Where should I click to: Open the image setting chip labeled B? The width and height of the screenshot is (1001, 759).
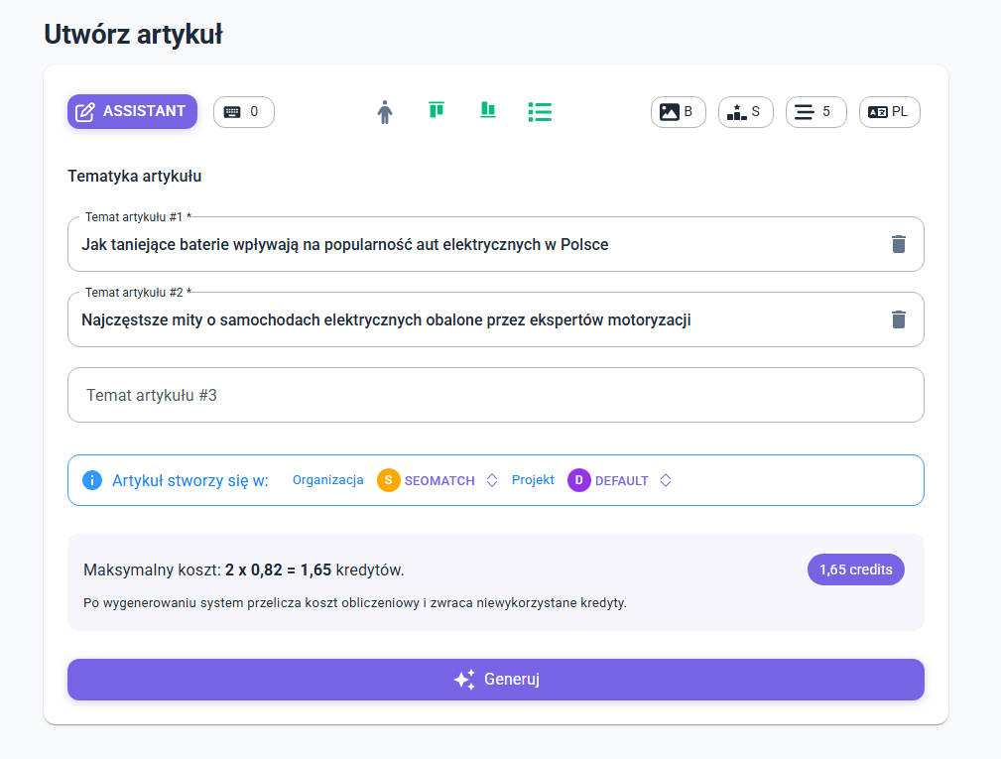[x=678, y=112]
